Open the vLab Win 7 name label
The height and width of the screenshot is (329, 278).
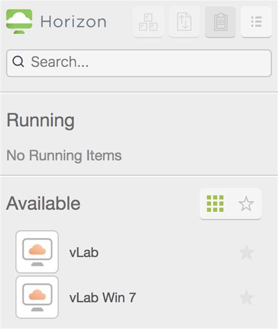pos(103,297)
